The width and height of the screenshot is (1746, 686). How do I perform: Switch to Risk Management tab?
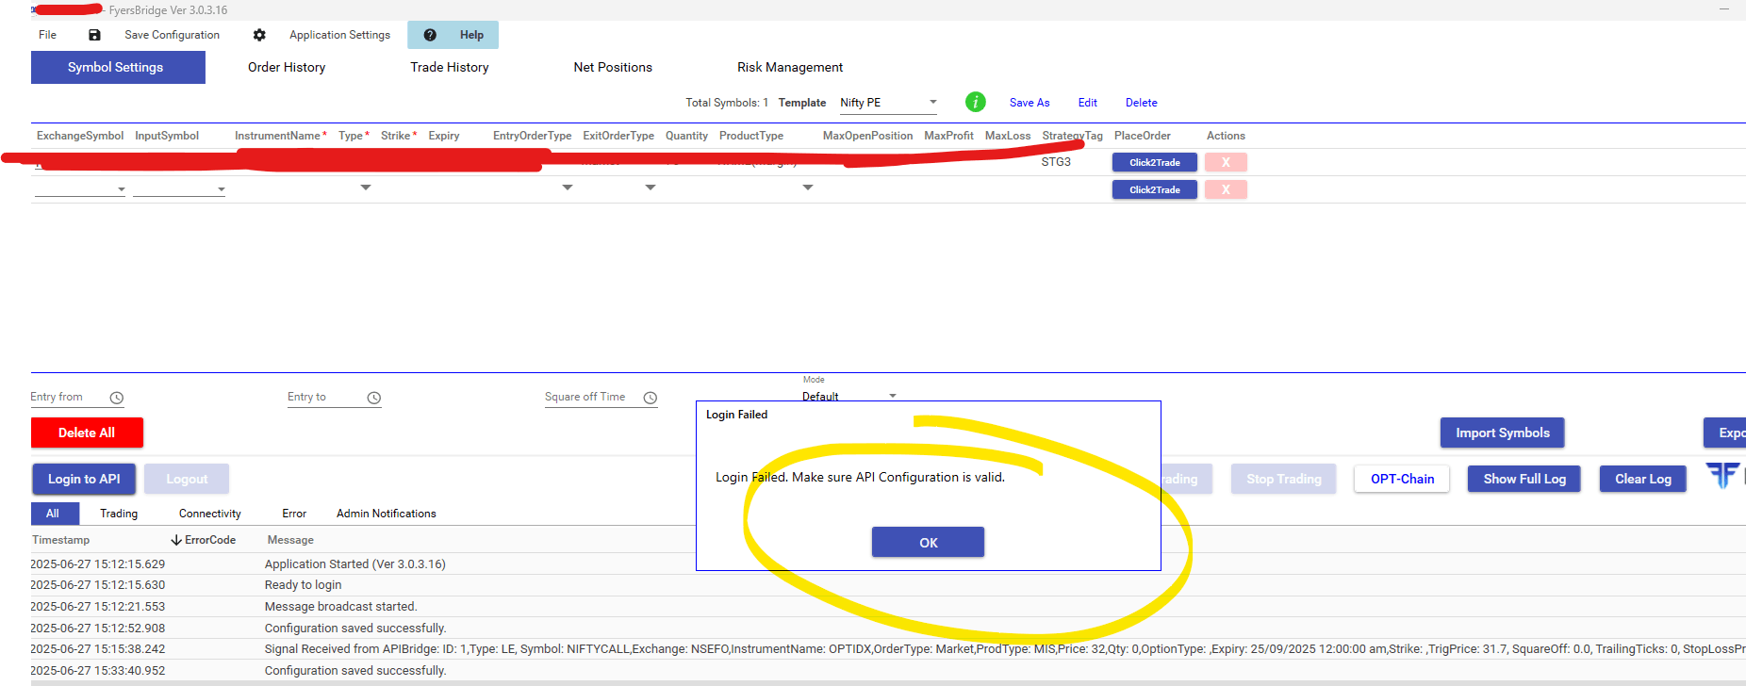tap(790, 67)
